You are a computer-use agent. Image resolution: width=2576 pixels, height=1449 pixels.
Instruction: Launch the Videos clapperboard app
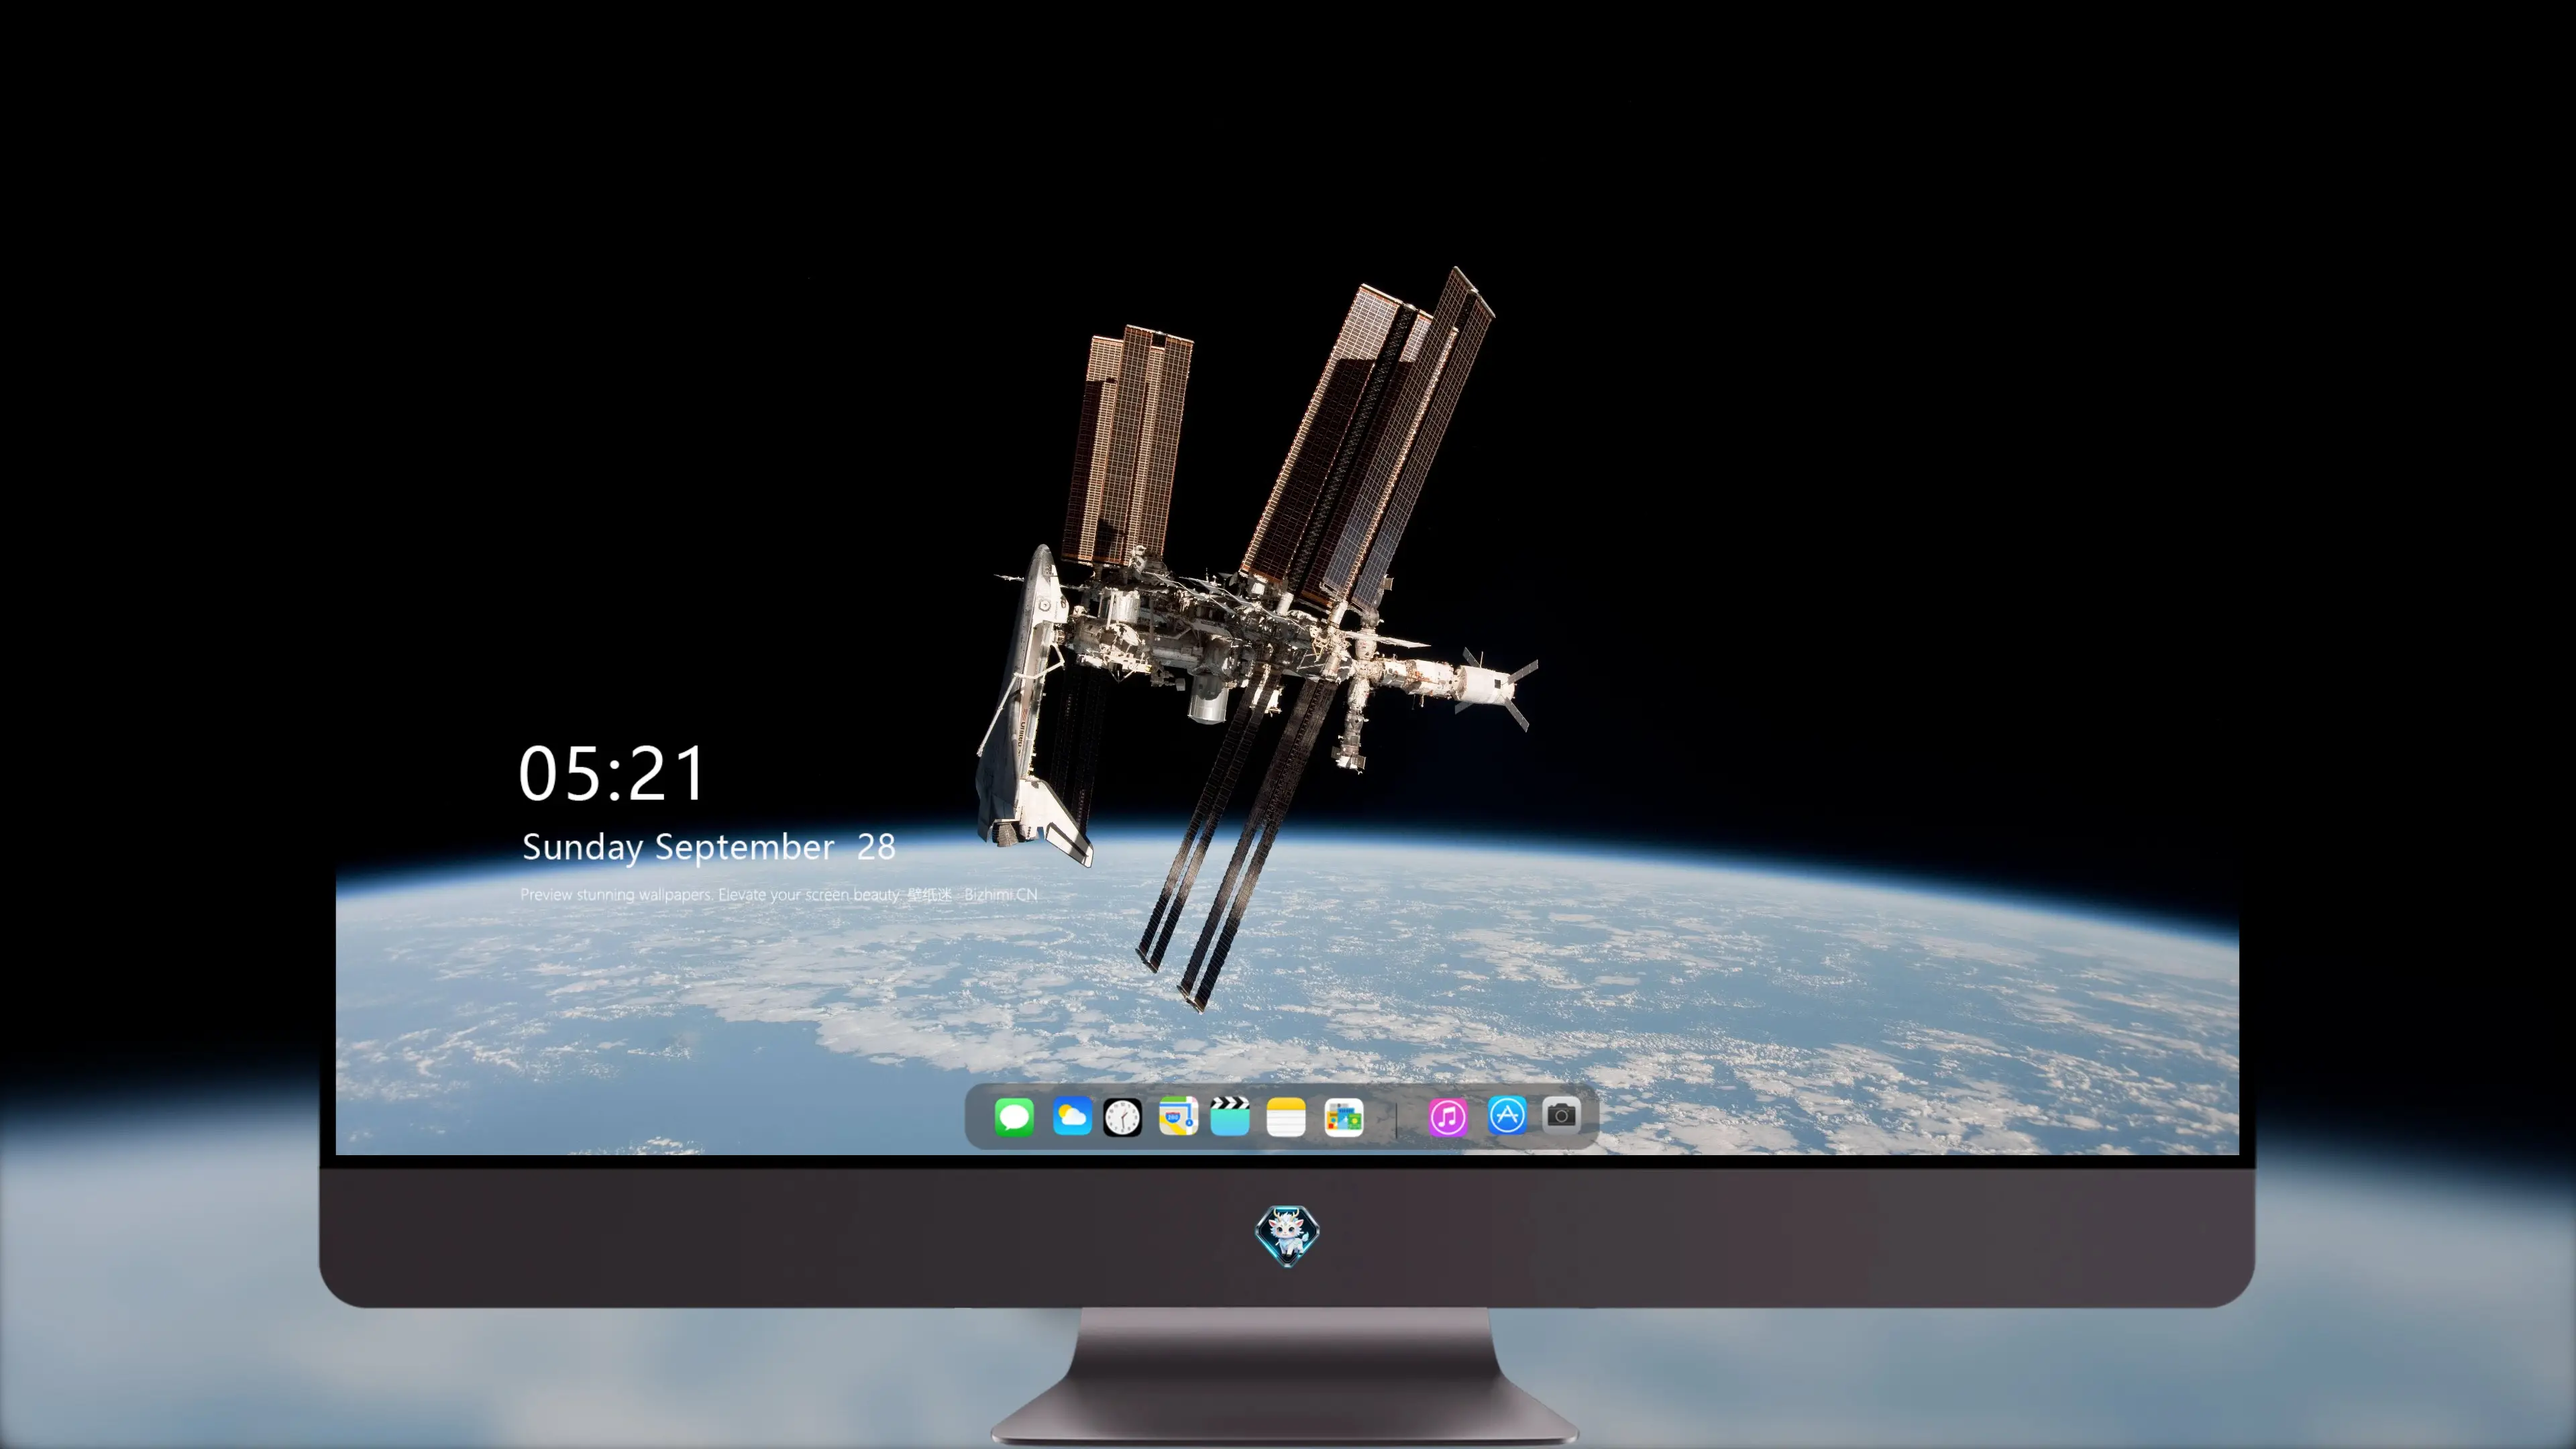point(1230,1116)
